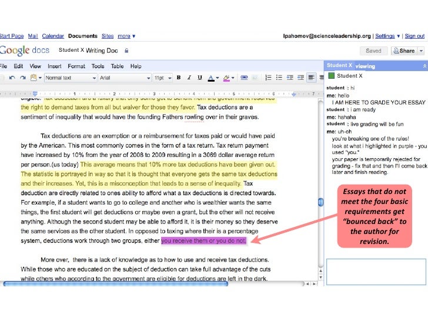Screen dimensions: 428x321
Task: Toggle Underline formatting
Action: pos(200,78)
